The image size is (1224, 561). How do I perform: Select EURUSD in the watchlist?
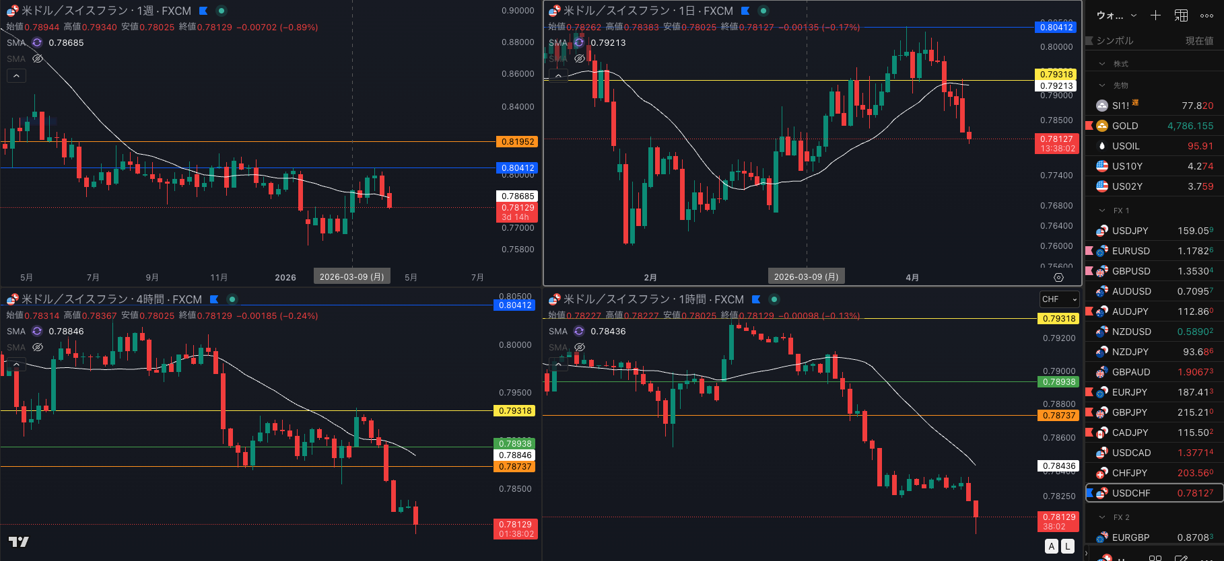point(1155,251)
